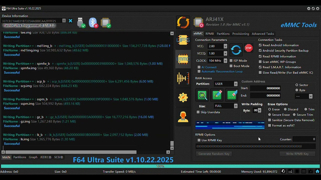Click the orange refresh arrows sidebar icon
This screenshot has height=180, width=321.
pos(183,22)
